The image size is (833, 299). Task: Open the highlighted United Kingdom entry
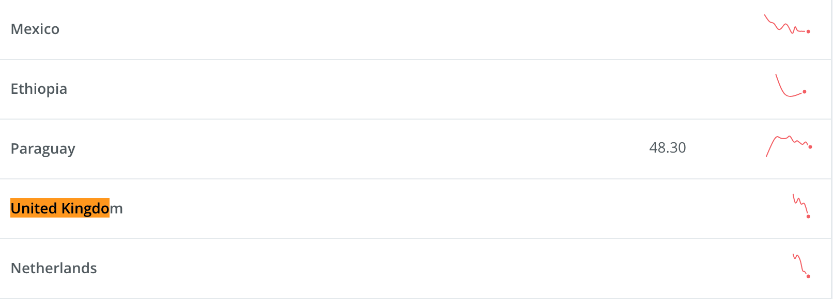pyautogui.click(x=67, y=208)
